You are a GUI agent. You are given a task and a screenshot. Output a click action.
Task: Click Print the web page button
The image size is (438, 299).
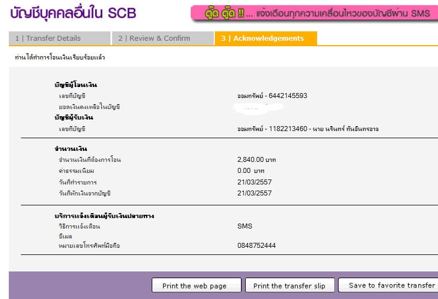pyautogui.click(x=196, y=285)
